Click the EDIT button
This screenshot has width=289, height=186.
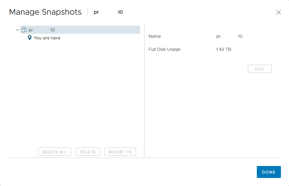(259, 69)
